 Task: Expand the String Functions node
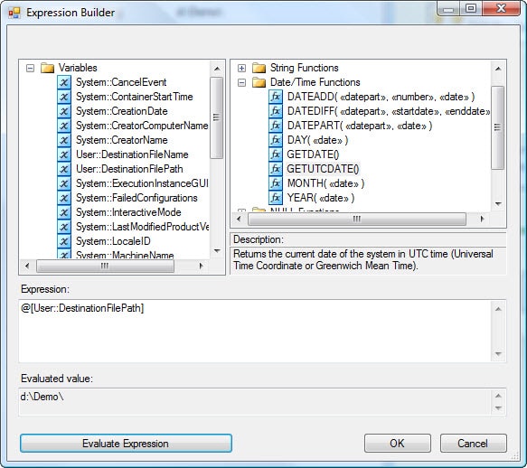point(241,68)
